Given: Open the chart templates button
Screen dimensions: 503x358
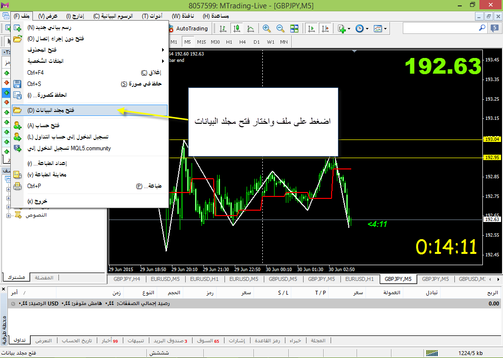Looking at the screenshot, I should click(378, 28).
